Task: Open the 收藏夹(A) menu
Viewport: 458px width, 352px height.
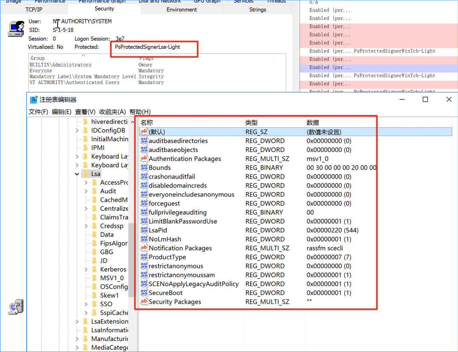Action: point(112,112)
